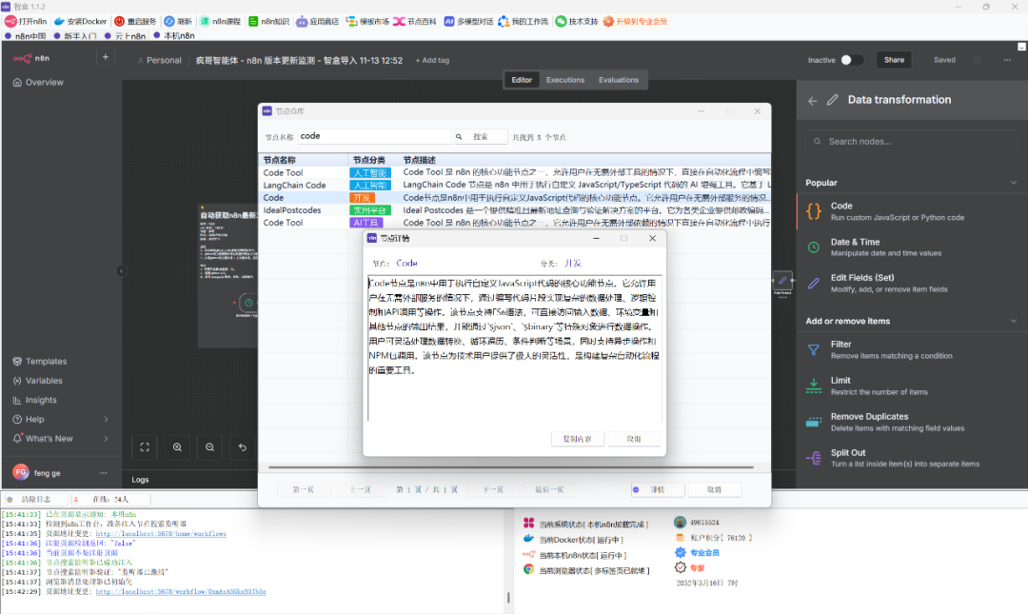Screen dimensions: 1028x614
Task: Switch to the Evaluations tab
Action: coord(619,80)
